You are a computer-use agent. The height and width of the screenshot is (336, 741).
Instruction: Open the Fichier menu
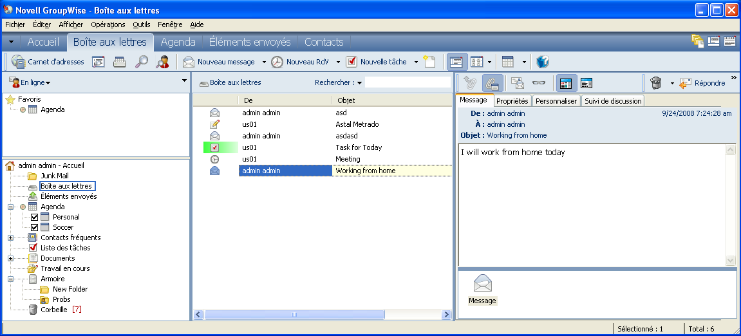tap(15, 24)
